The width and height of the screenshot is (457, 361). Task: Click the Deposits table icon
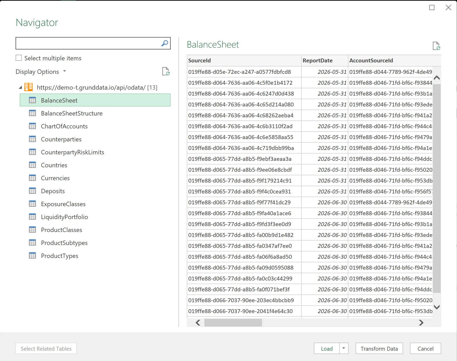point(32,191)
